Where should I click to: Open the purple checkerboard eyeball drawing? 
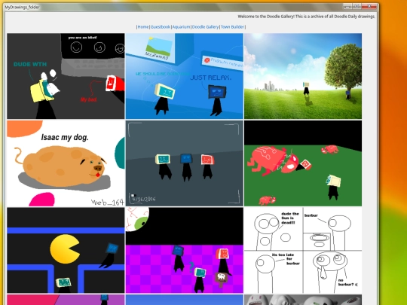pyautogui.click(x=185, y=250)
